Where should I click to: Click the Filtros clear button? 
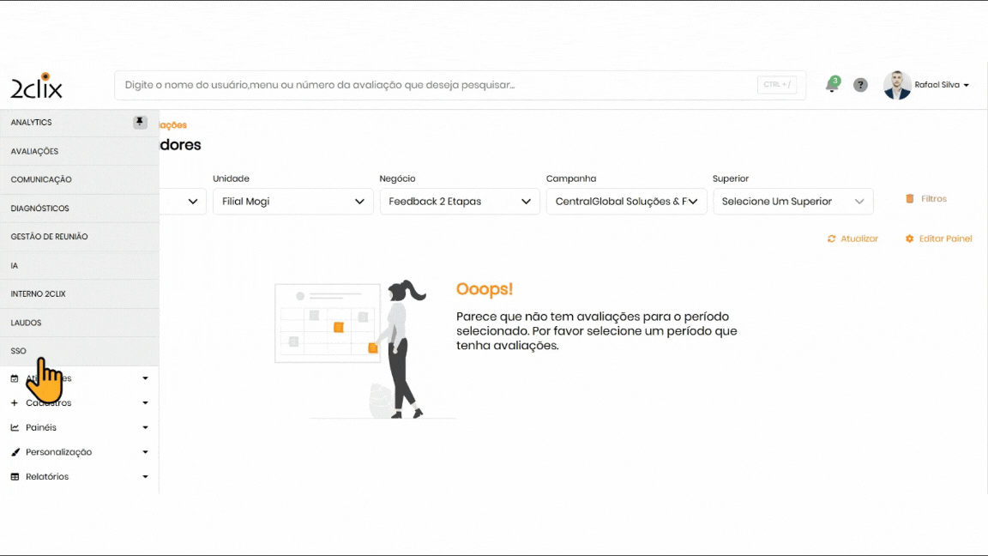coord(926,198)
